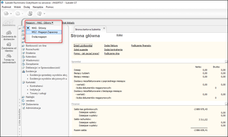This screenshot has width=228, height=137.
Task: Open the Narzędzia menu
Action: point(38,7)
